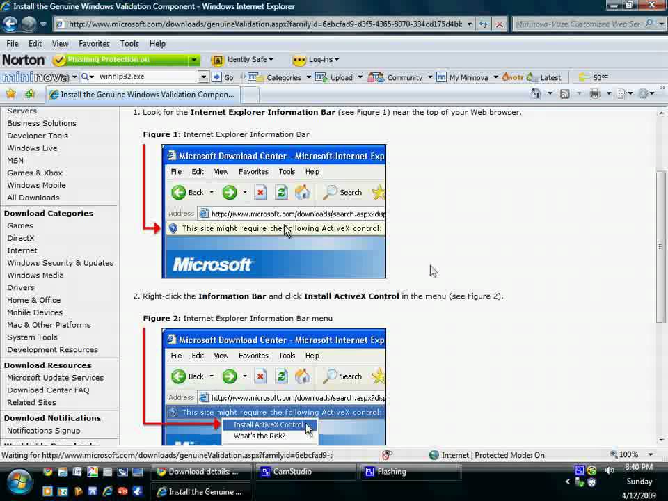Open CamStudio from the taskbar
The image size is (668, 501).
coord(305,472)
